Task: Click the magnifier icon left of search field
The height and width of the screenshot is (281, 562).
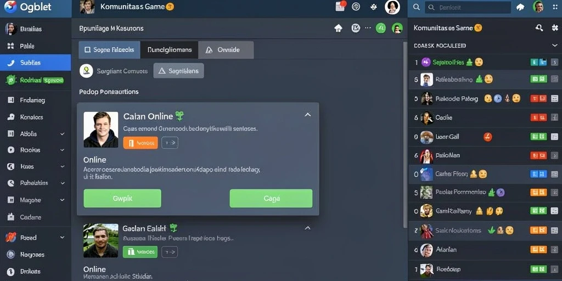Action: click(x=416, y=7)
